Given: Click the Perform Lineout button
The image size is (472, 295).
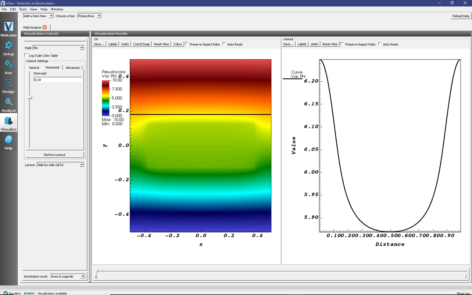Looking at the screenshot, I should click(55, 155).
